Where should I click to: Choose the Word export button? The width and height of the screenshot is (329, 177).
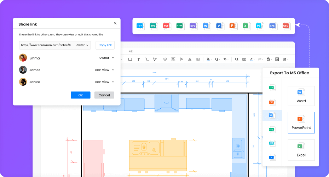coord(301,96)
